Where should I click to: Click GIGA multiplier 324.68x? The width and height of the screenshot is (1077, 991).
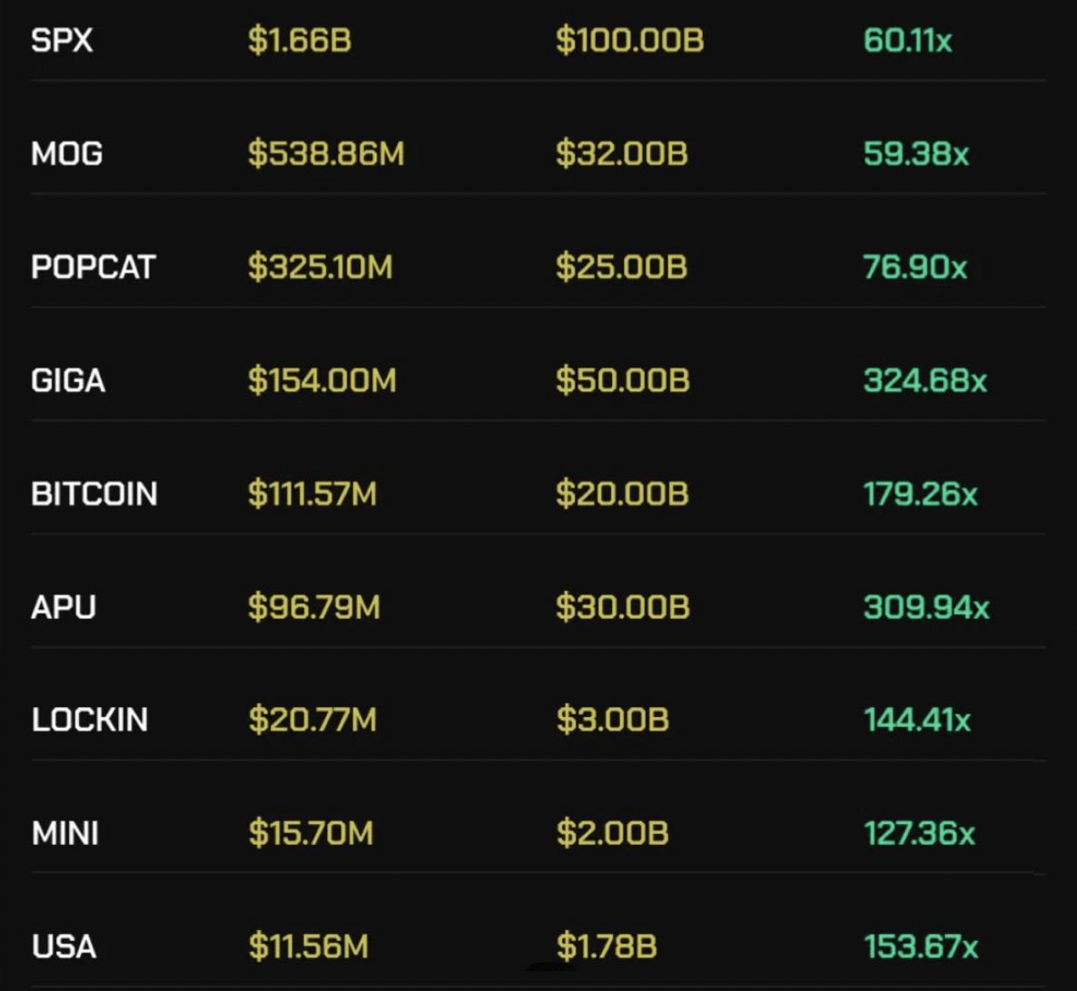[x=925, y=380]
